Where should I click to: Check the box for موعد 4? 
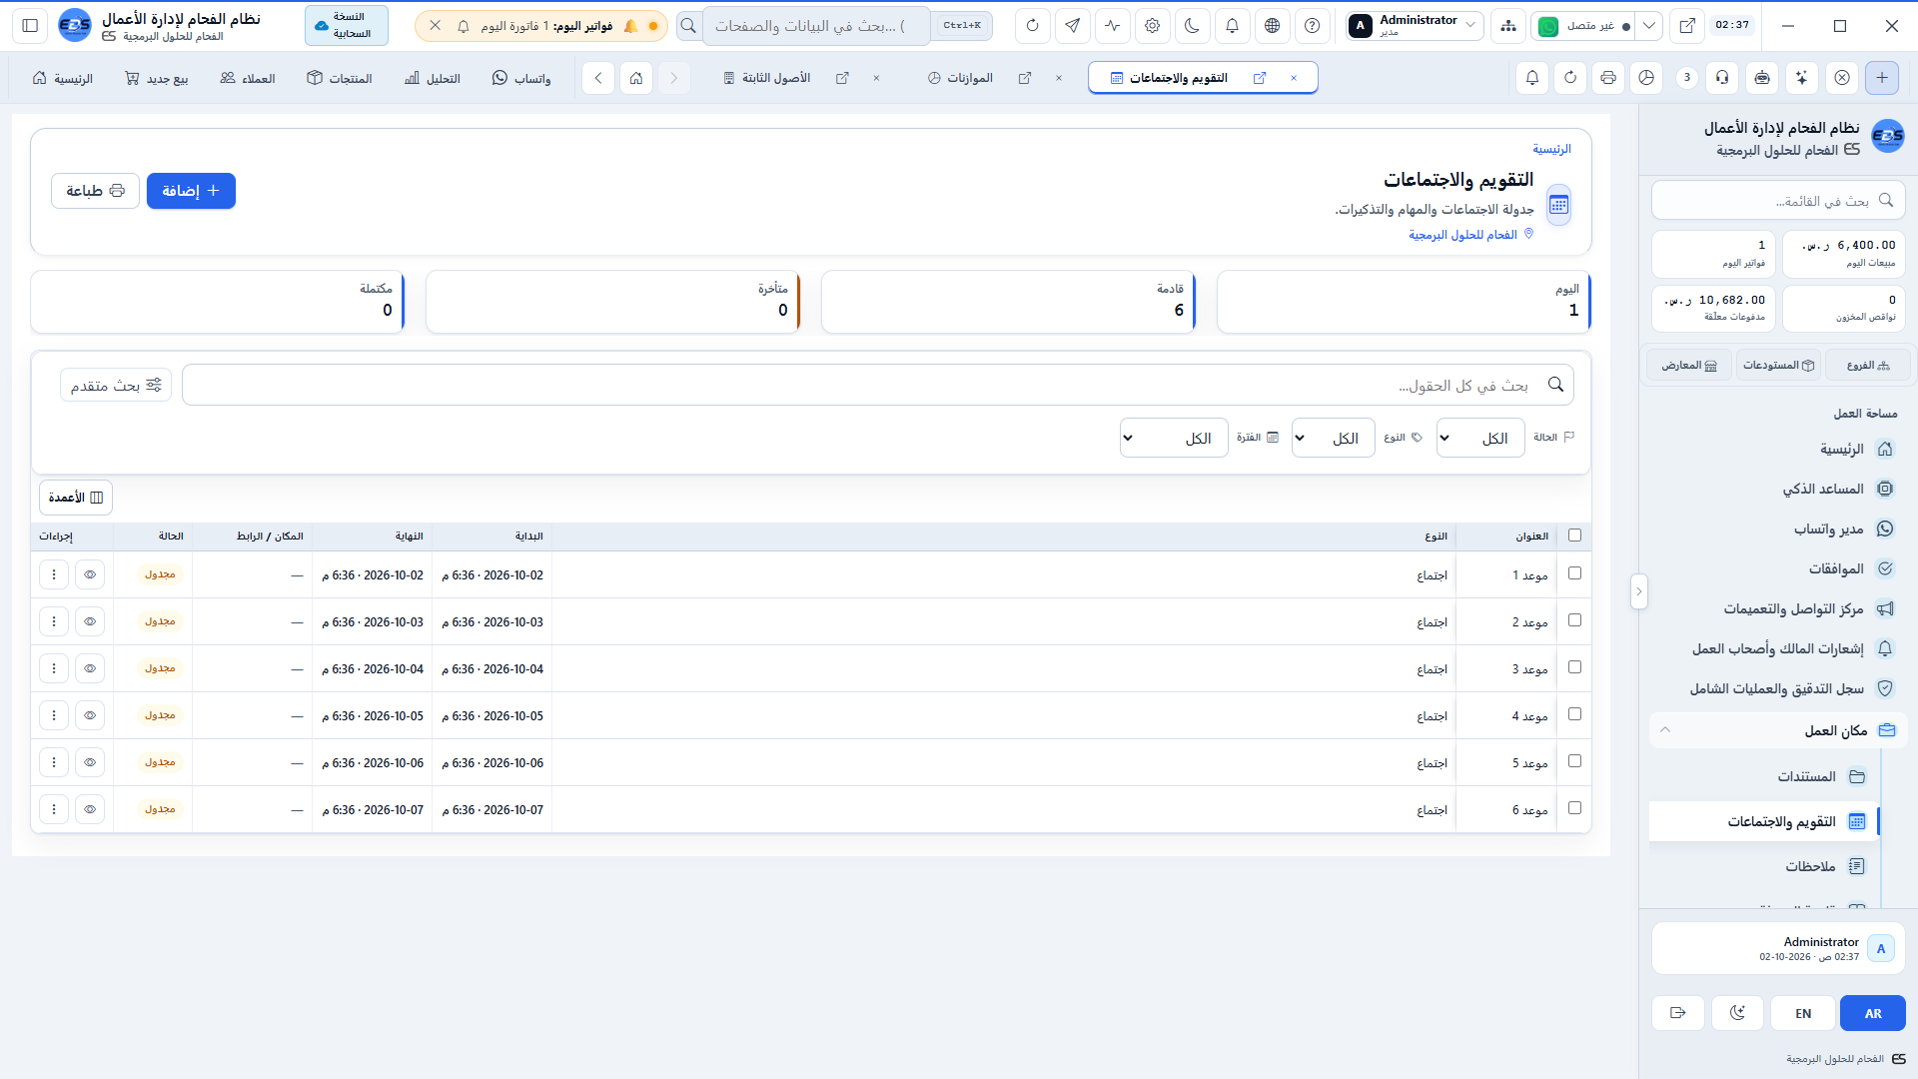[1575, 714]
